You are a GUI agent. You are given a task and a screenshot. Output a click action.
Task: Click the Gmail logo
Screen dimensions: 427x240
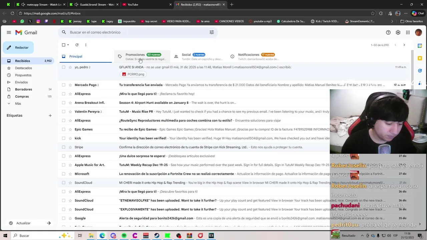pyautogui.click(x=26, y=32)
